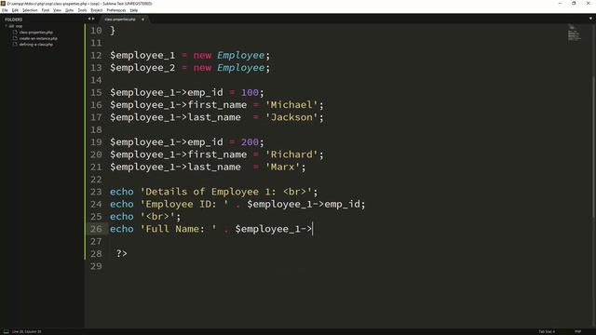Click the closing ?> PHP tag
Image resolution: width=596 pixels, height=335 pixels.
point(122,254)
